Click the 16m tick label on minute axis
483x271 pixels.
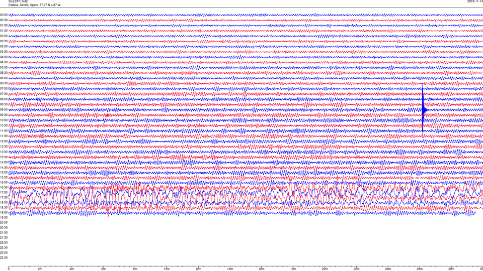[262, 269]
